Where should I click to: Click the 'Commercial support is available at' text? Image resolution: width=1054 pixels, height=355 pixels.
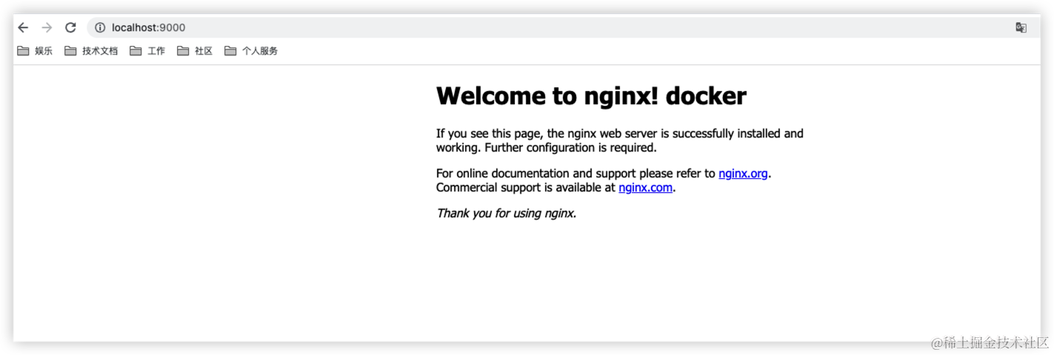pos(526,188)
